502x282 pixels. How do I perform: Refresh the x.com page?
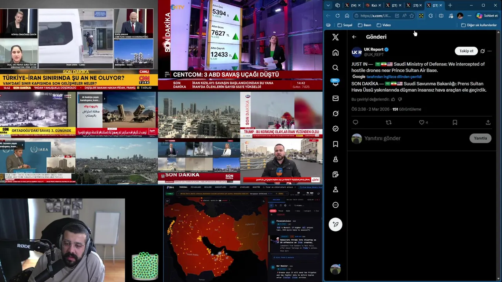[x=338, y=16]
